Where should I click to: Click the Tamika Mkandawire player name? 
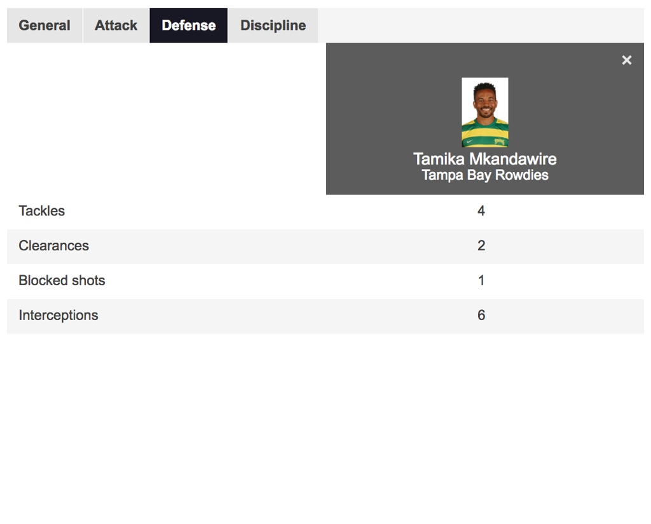click(x=484, y=159)
